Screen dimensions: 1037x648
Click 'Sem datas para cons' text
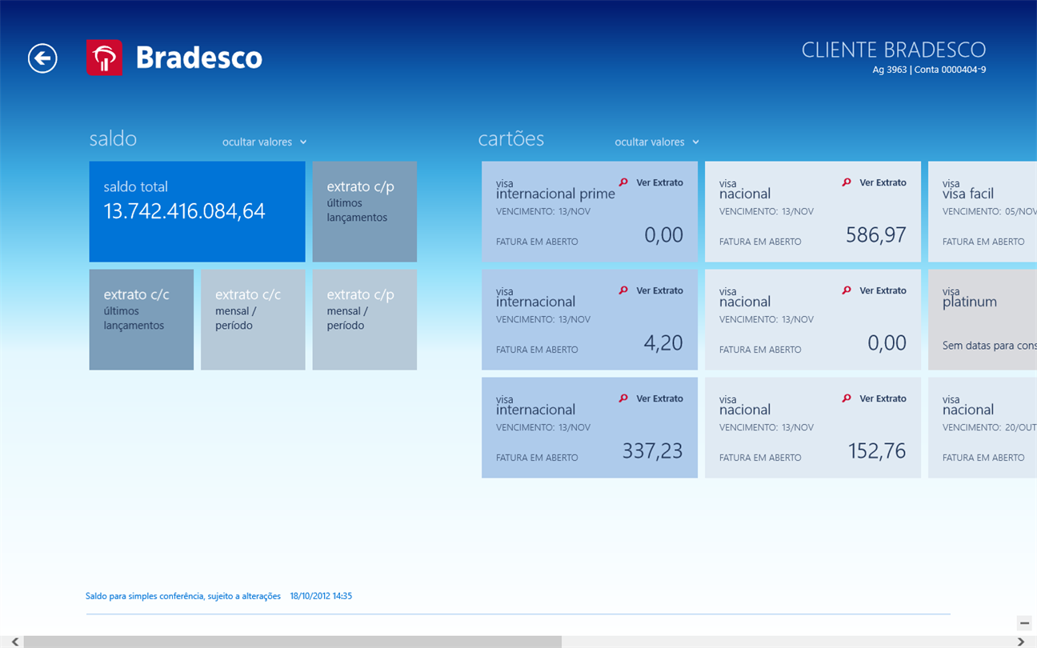(990, 346)
